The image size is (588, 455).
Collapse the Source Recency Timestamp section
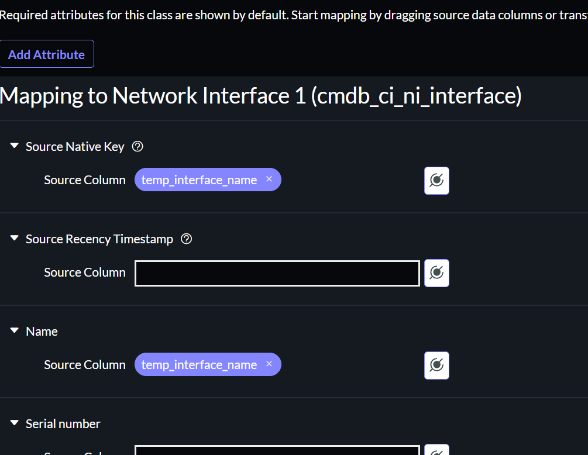pyautogui.click(x=13, y=238)
